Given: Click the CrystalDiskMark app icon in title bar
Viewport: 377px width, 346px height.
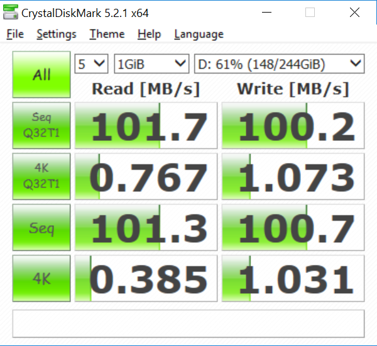Looking at the screenshot, I should click(11, 13).
